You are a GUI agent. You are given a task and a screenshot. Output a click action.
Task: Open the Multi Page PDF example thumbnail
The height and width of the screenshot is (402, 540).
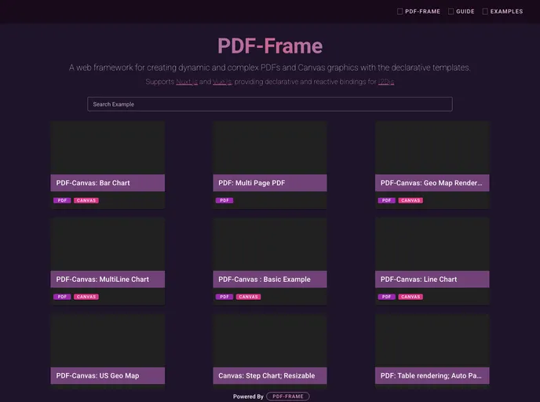(x=270, y=148)
